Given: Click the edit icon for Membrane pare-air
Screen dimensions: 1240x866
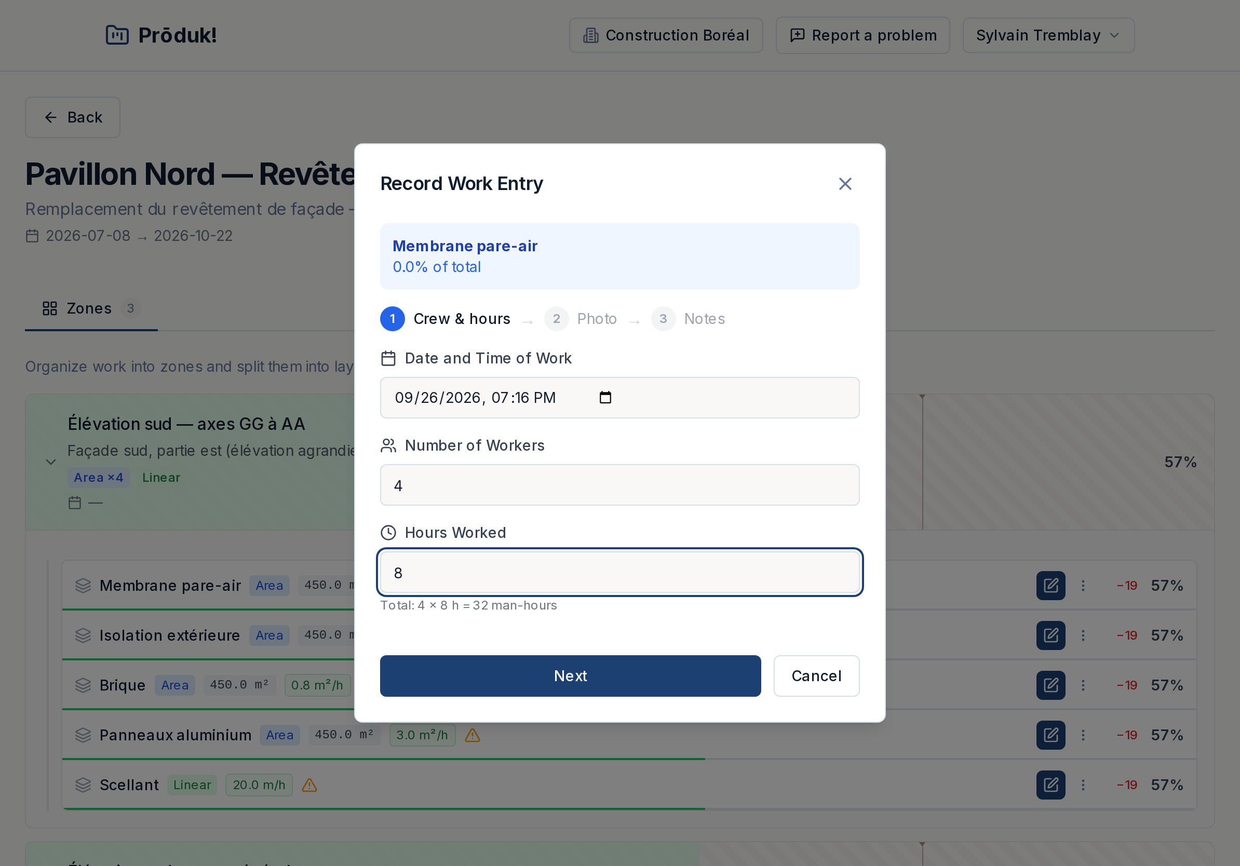Looking at the screenshot, I should point(1050,586).
